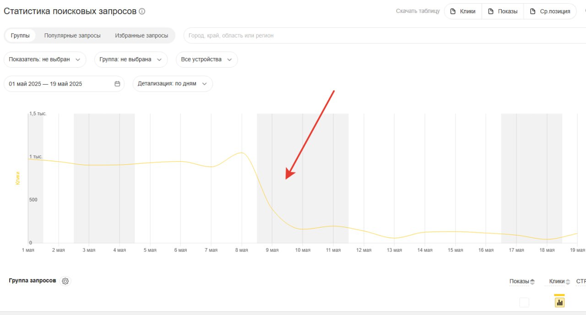Image resolution: width=586 pixels, height=315 pixels.
Task: Open the Избранные запросы tab
Action: point(141,35)
